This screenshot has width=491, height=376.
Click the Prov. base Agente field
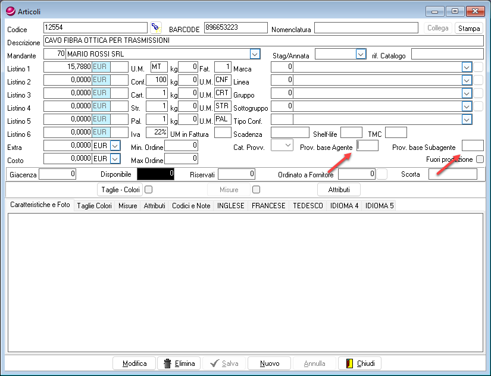coord(367,146)
